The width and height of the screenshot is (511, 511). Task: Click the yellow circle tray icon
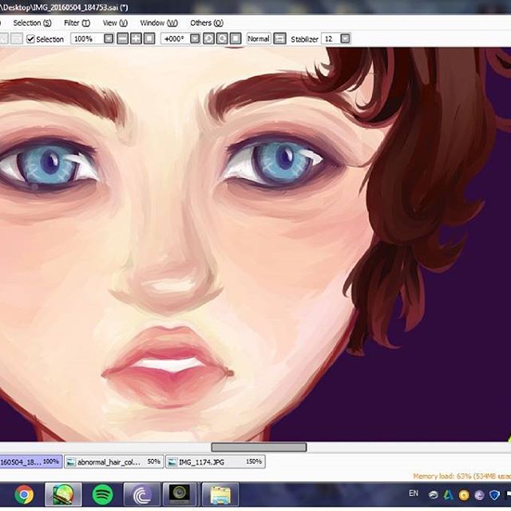(x=464, y=495)
